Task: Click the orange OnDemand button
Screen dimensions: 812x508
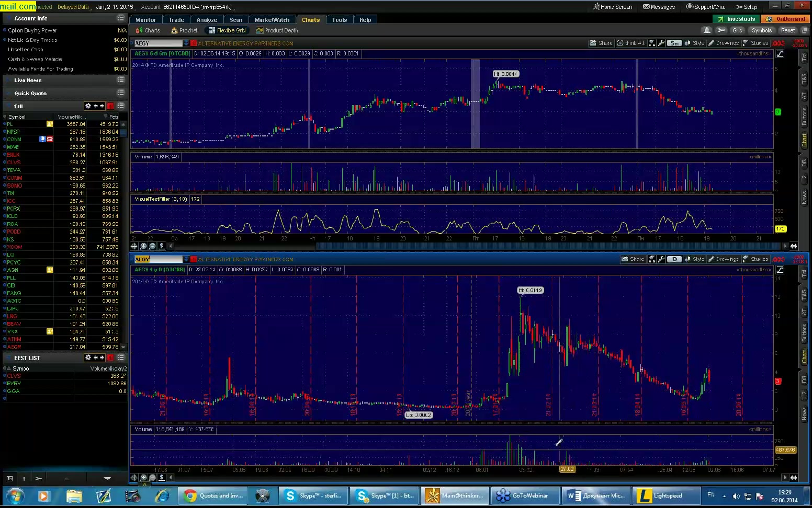Action: point(785,19)
